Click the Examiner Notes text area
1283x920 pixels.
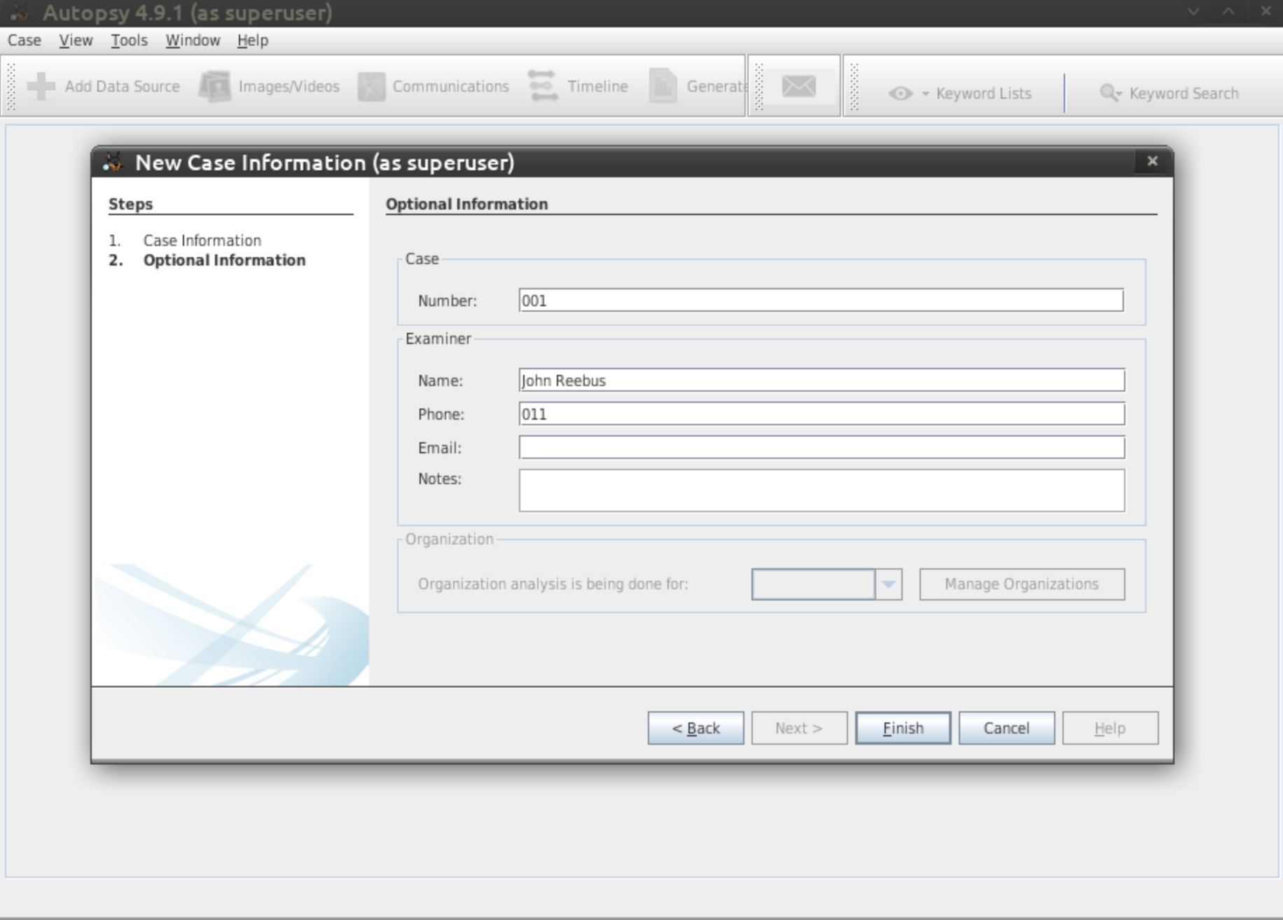(x=821, y=490)
